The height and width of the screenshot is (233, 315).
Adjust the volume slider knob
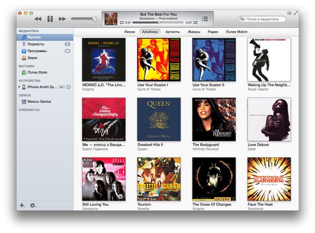coord(94,19)
